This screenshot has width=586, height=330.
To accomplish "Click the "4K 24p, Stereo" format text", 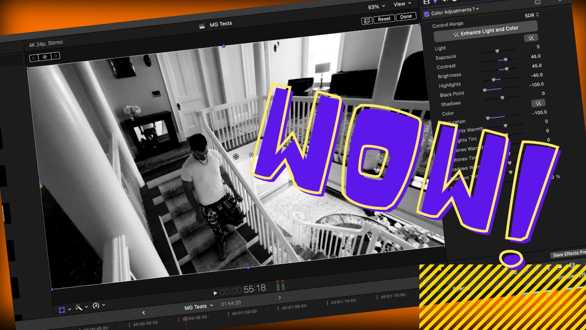I will (46, 44).
